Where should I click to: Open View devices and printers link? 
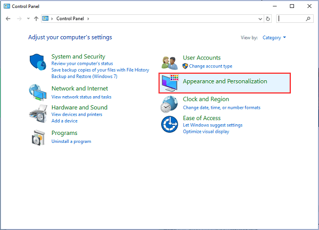tap(77, 114)
